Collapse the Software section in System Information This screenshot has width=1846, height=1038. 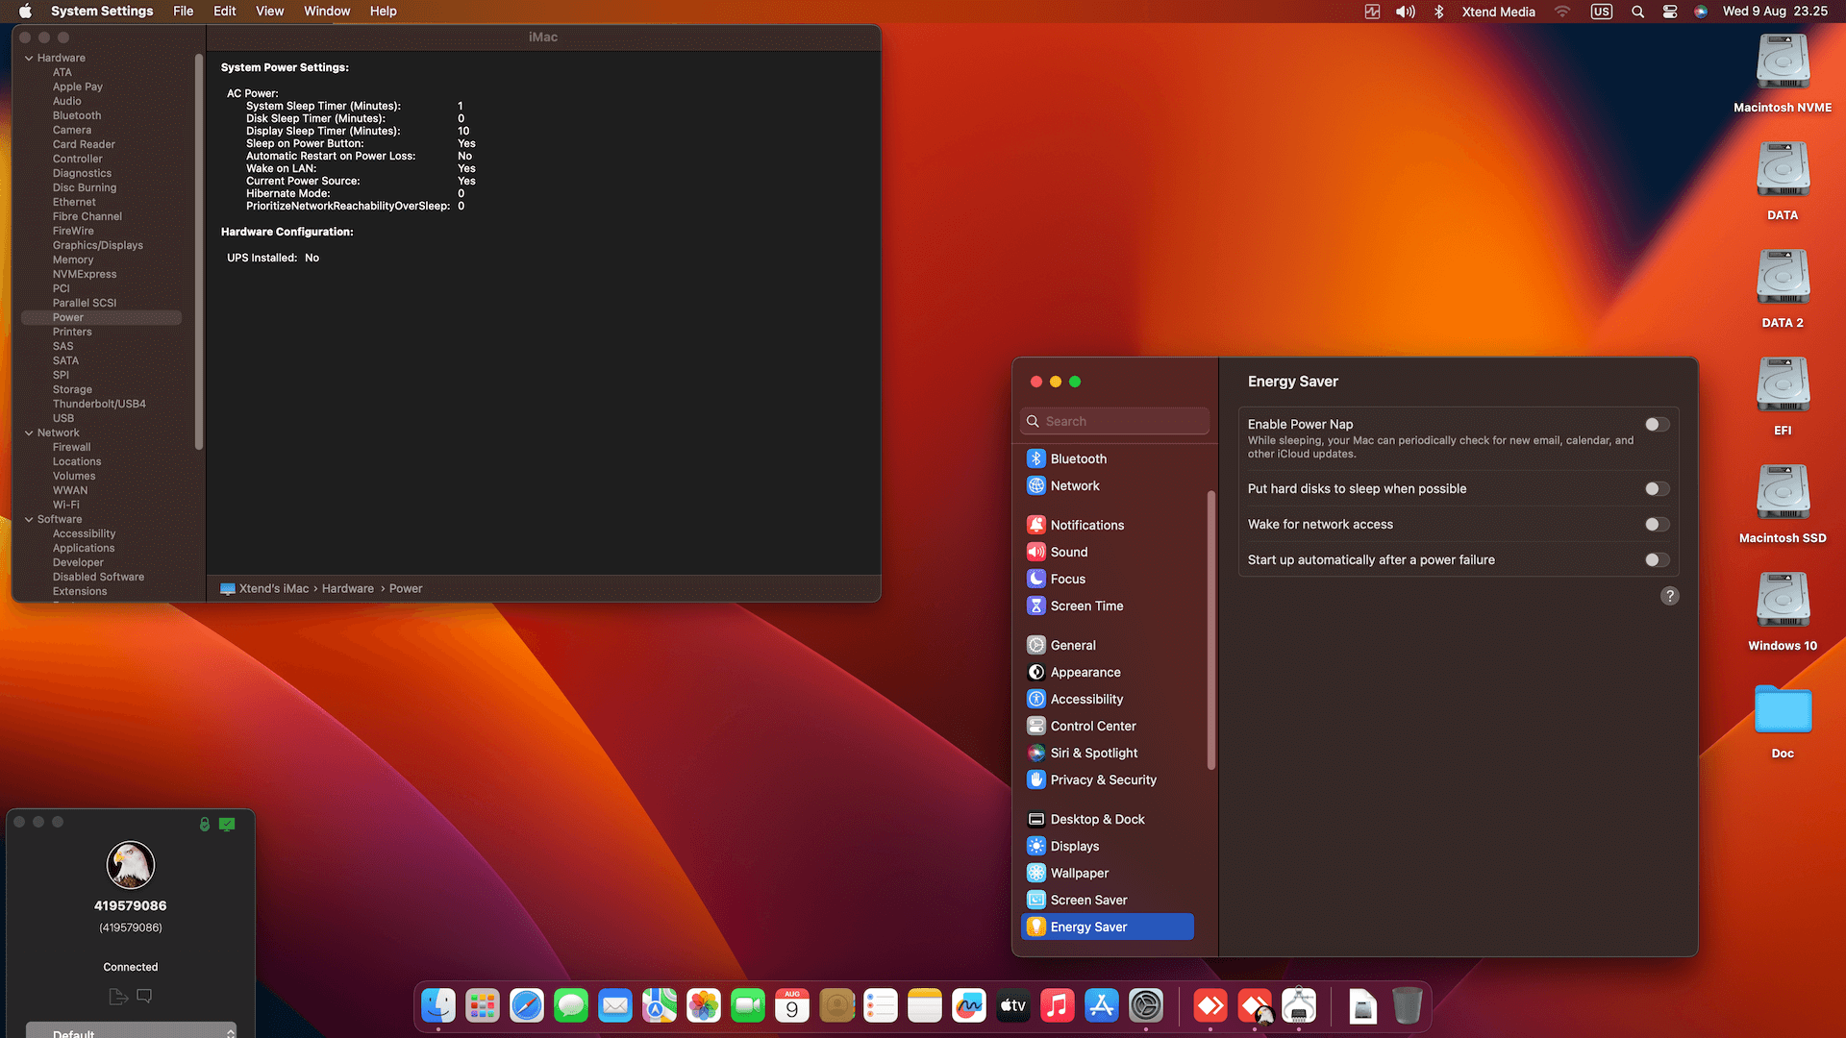(x=29, y=520)
